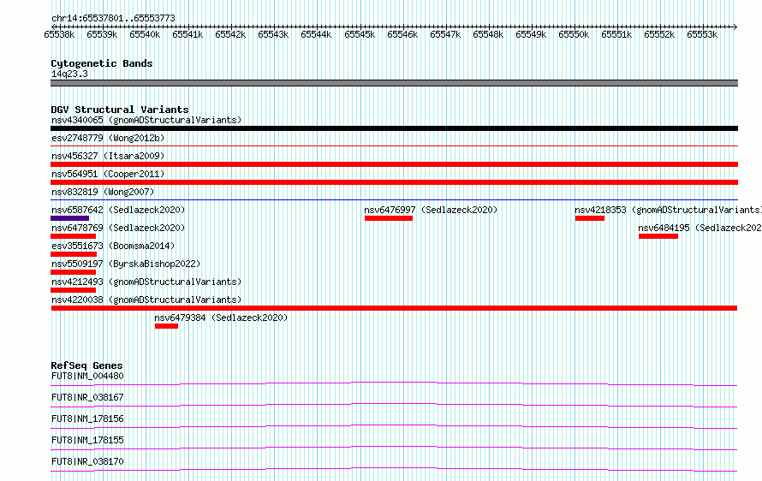
Task: Click nsv6478769 (Sedlazeck2020) label
Action: (118, 228)
